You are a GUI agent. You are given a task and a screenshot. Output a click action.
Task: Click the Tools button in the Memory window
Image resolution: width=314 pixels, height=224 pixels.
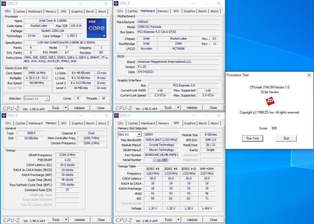[56, 220]
